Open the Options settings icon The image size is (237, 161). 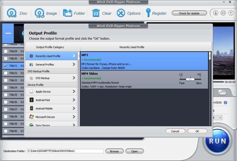point(121,13)
